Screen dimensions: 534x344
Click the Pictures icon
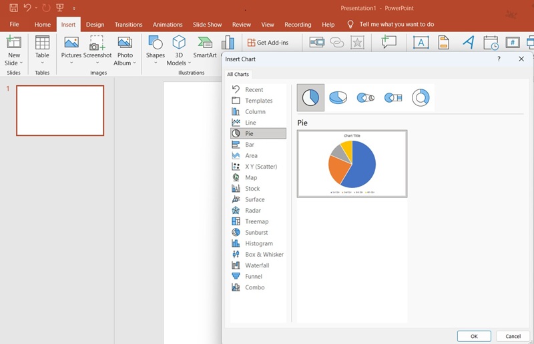(71, 42)
